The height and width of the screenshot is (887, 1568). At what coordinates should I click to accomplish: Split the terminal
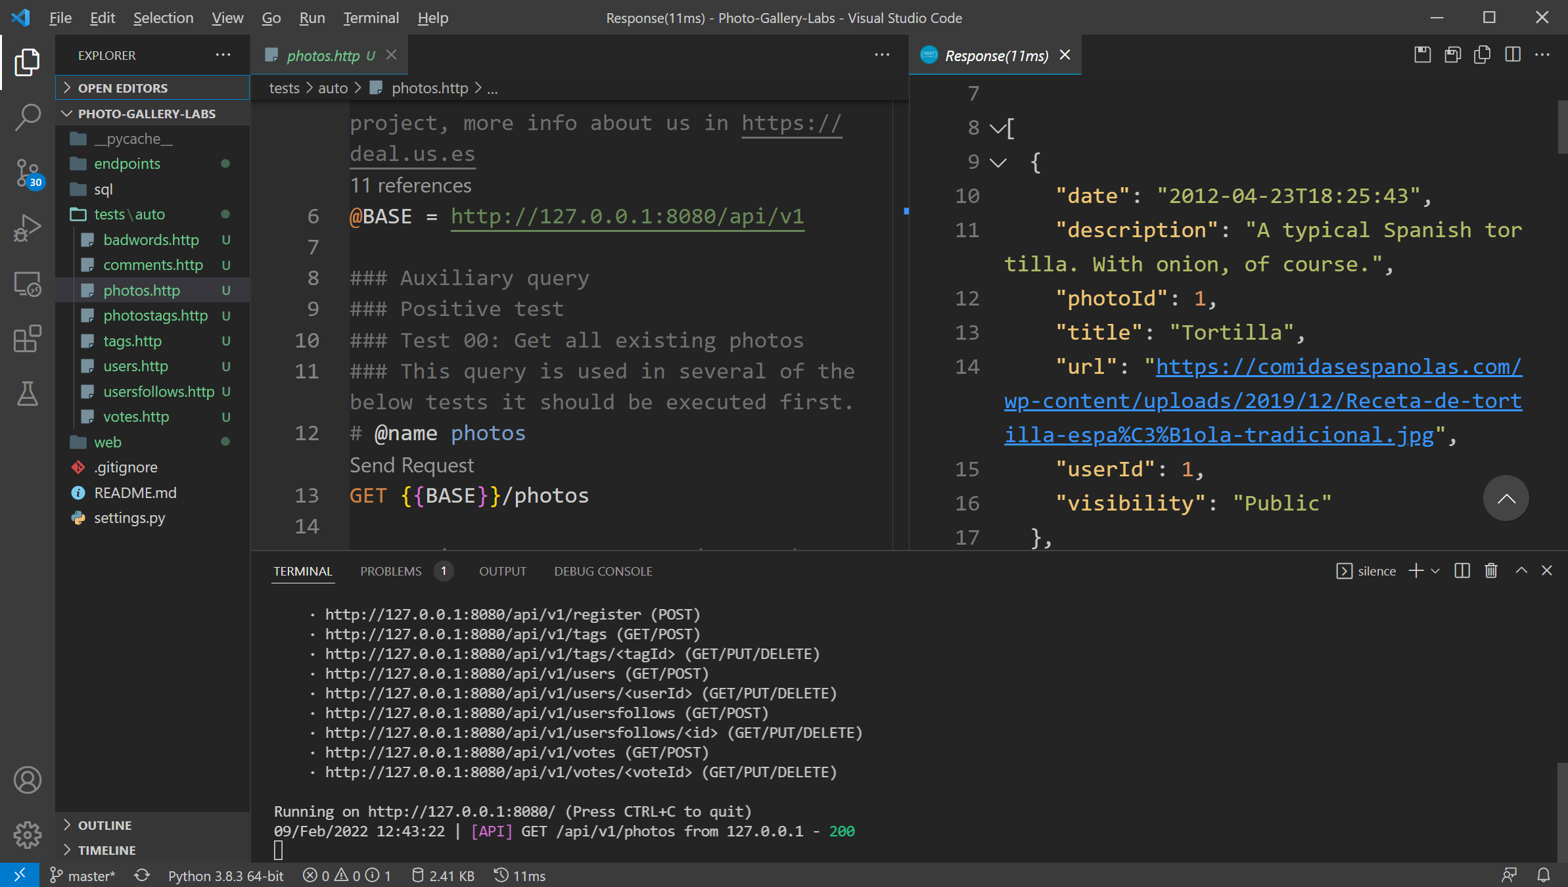(1461, 570)
